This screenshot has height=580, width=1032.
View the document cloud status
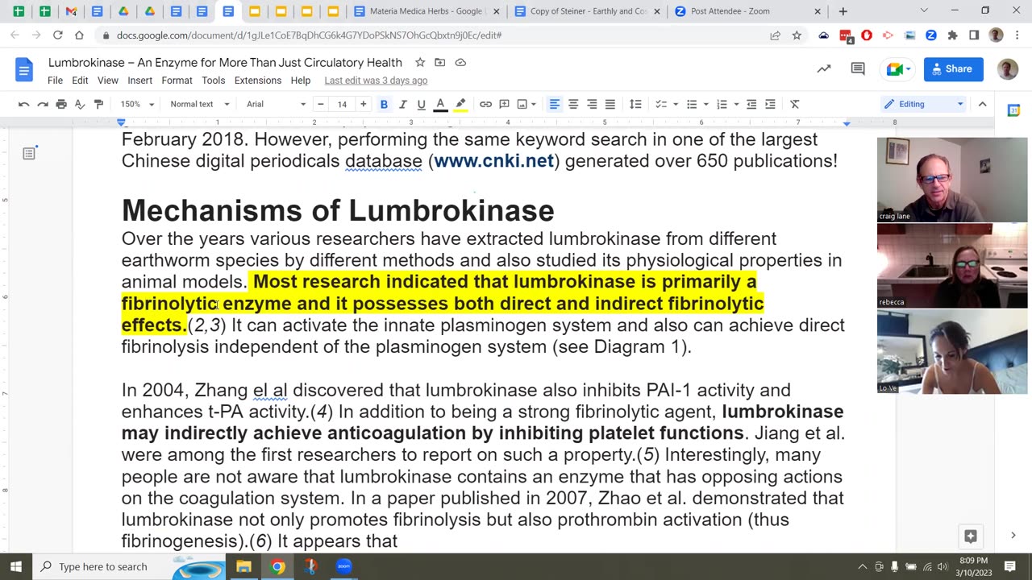[460, 62]
